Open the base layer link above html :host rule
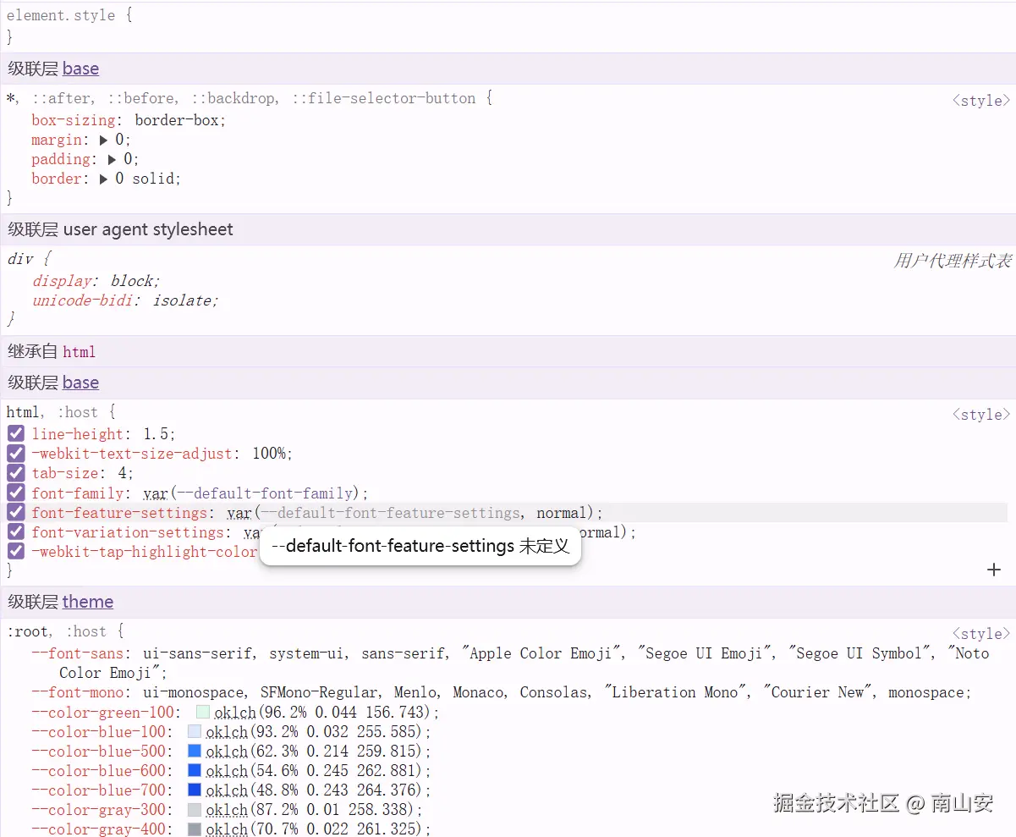The image size is (1016, 837). [80, 383]
